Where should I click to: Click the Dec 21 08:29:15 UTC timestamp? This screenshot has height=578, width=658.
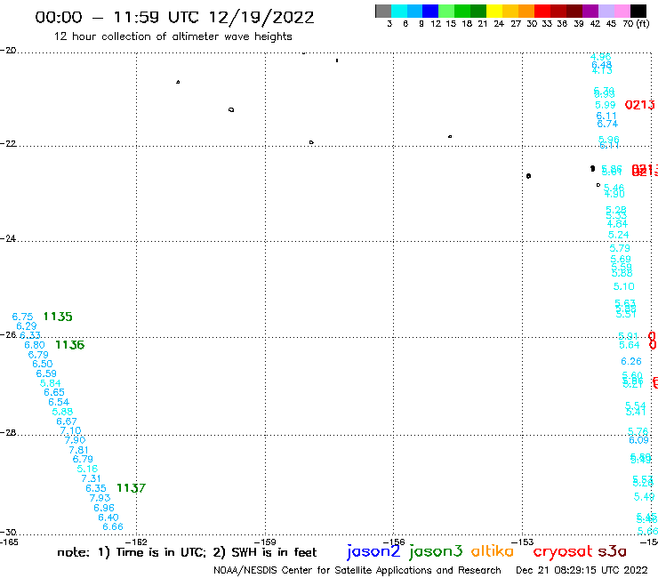click(582, 571)
